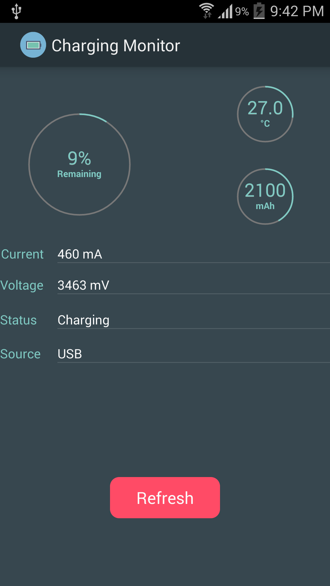Tap the Current label

(22, 254)
